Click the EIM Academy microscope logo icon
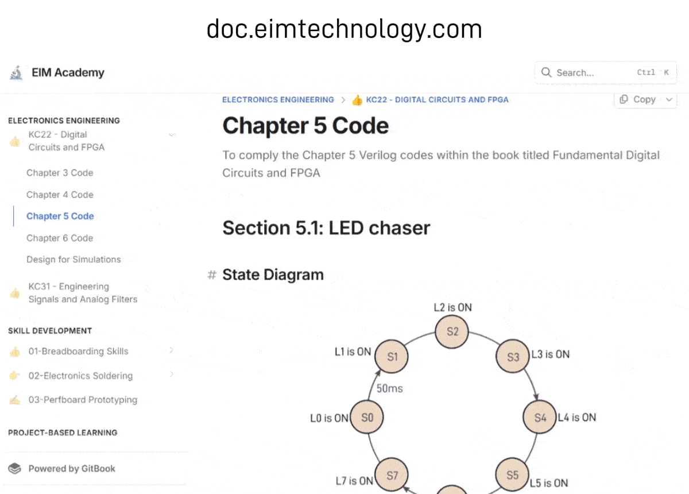 tap(16, 73)
